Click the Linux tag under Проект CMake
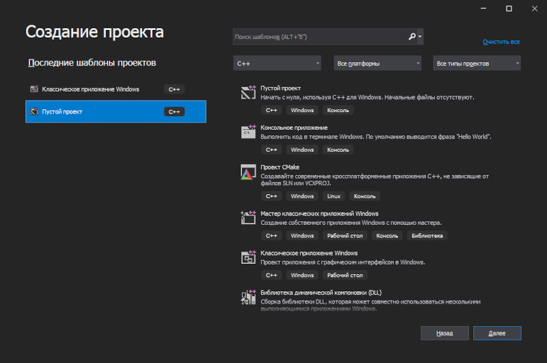This screenshot has height=363, width=547. click(334, 196)
